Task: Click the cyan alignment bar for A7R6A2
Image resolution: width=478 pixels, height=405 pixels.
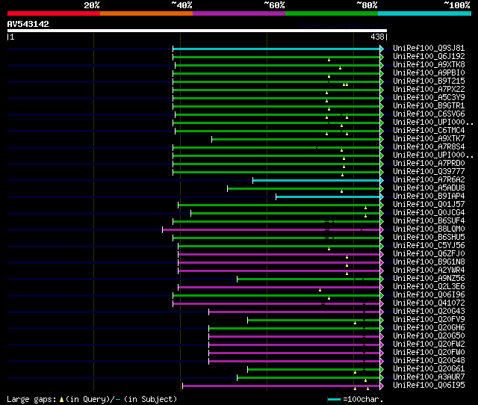Action: tap(316, 181)
